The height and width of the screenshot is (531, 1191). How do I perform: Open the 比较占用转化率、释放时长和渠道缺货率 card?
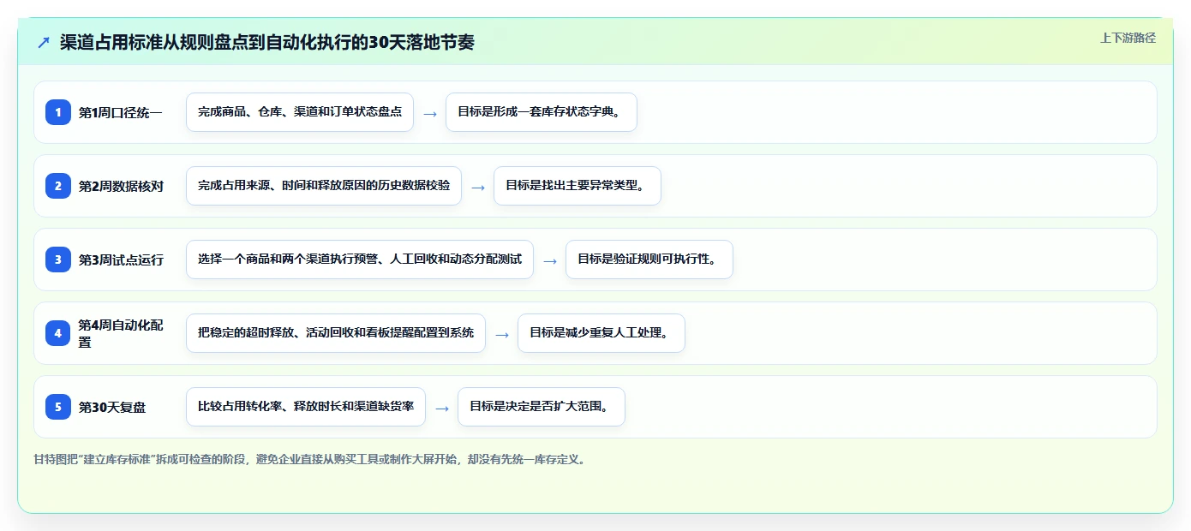(306, 407)
